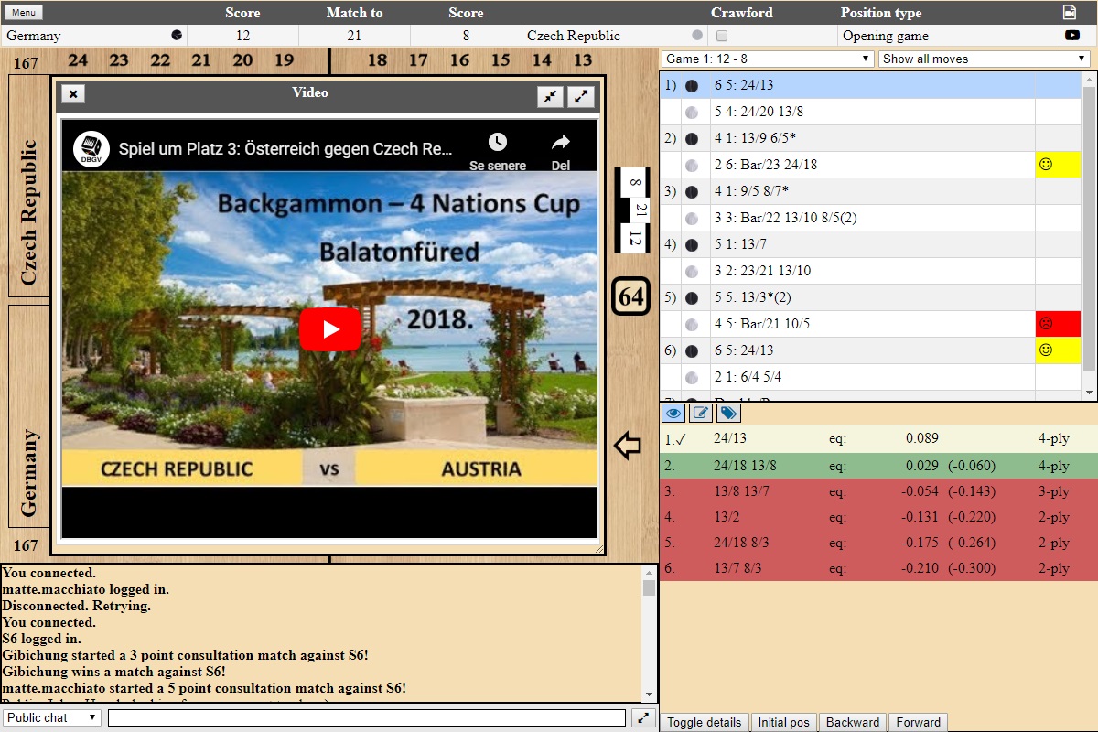
Task: Select analysis row 1. 24/13
Action: tap(878, 438)
